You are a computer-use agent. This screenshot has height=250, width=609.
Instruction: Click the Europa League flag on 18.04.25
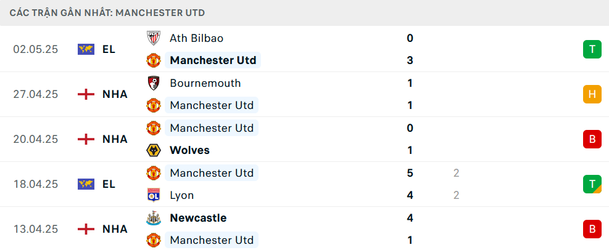[x=86, y=184]
